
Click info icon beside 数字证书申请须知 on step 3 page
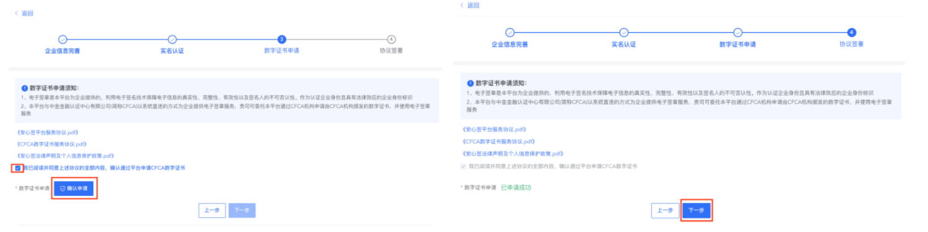click(x=24, y=88)
